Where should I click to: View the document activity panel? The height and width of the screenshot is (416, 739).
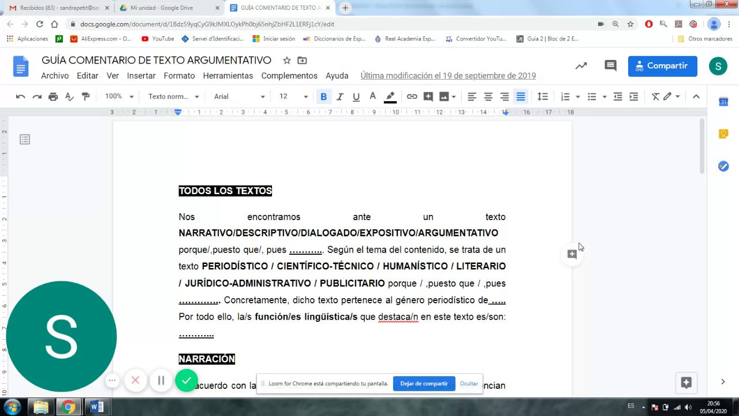tap(581, 66)
